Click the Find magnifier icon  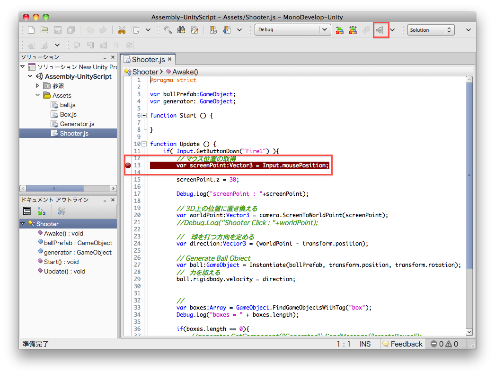tap(168, 30)
